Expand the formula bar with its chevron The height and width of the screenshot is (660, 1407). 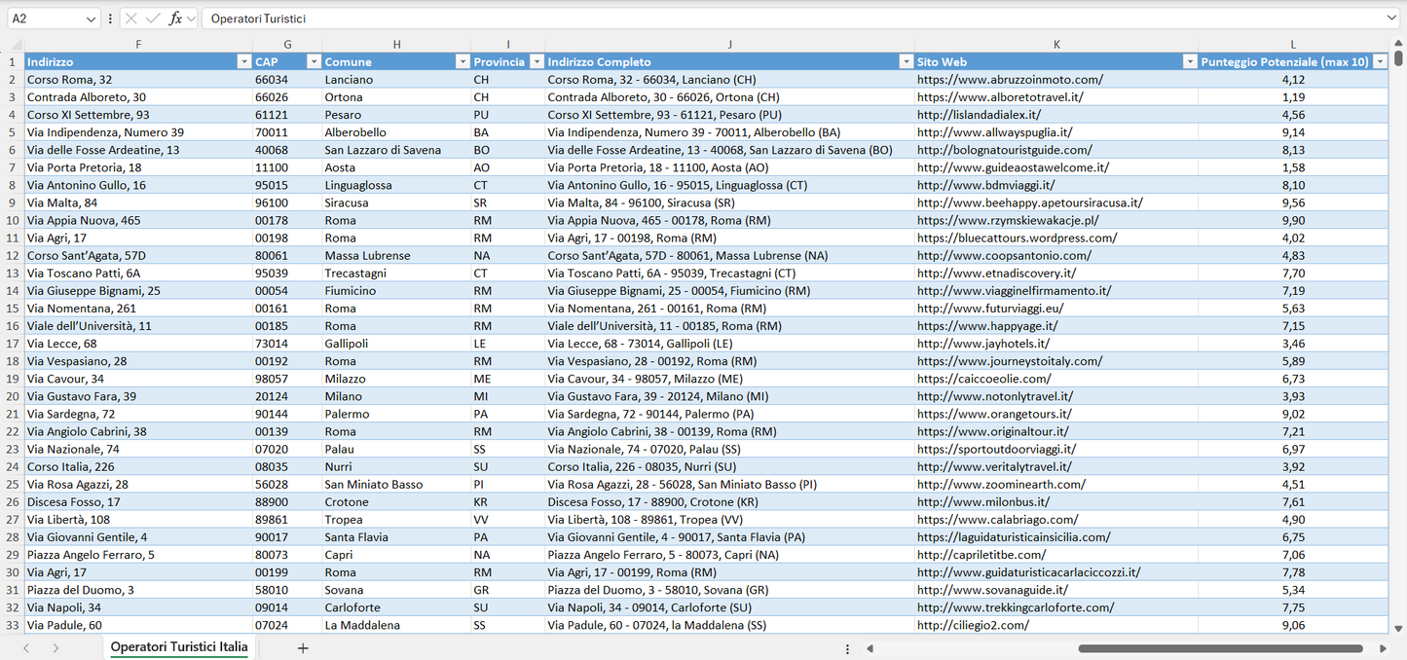point(1390,18)
